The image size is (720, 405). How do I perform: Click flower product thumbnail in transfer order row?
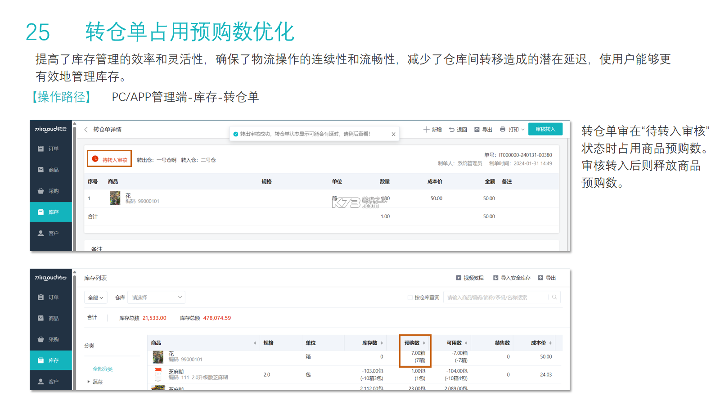click(x=115, y=198)
